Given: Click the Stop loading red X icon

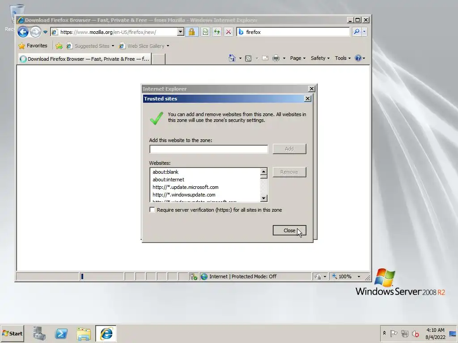Looking at the screenshot, I should coord(229,32).
